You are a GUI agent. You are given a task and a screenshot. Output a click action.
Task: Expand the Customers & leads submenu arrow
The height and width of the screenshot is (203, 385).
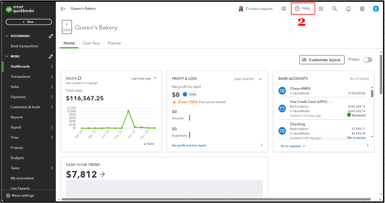tap(52, 107)
